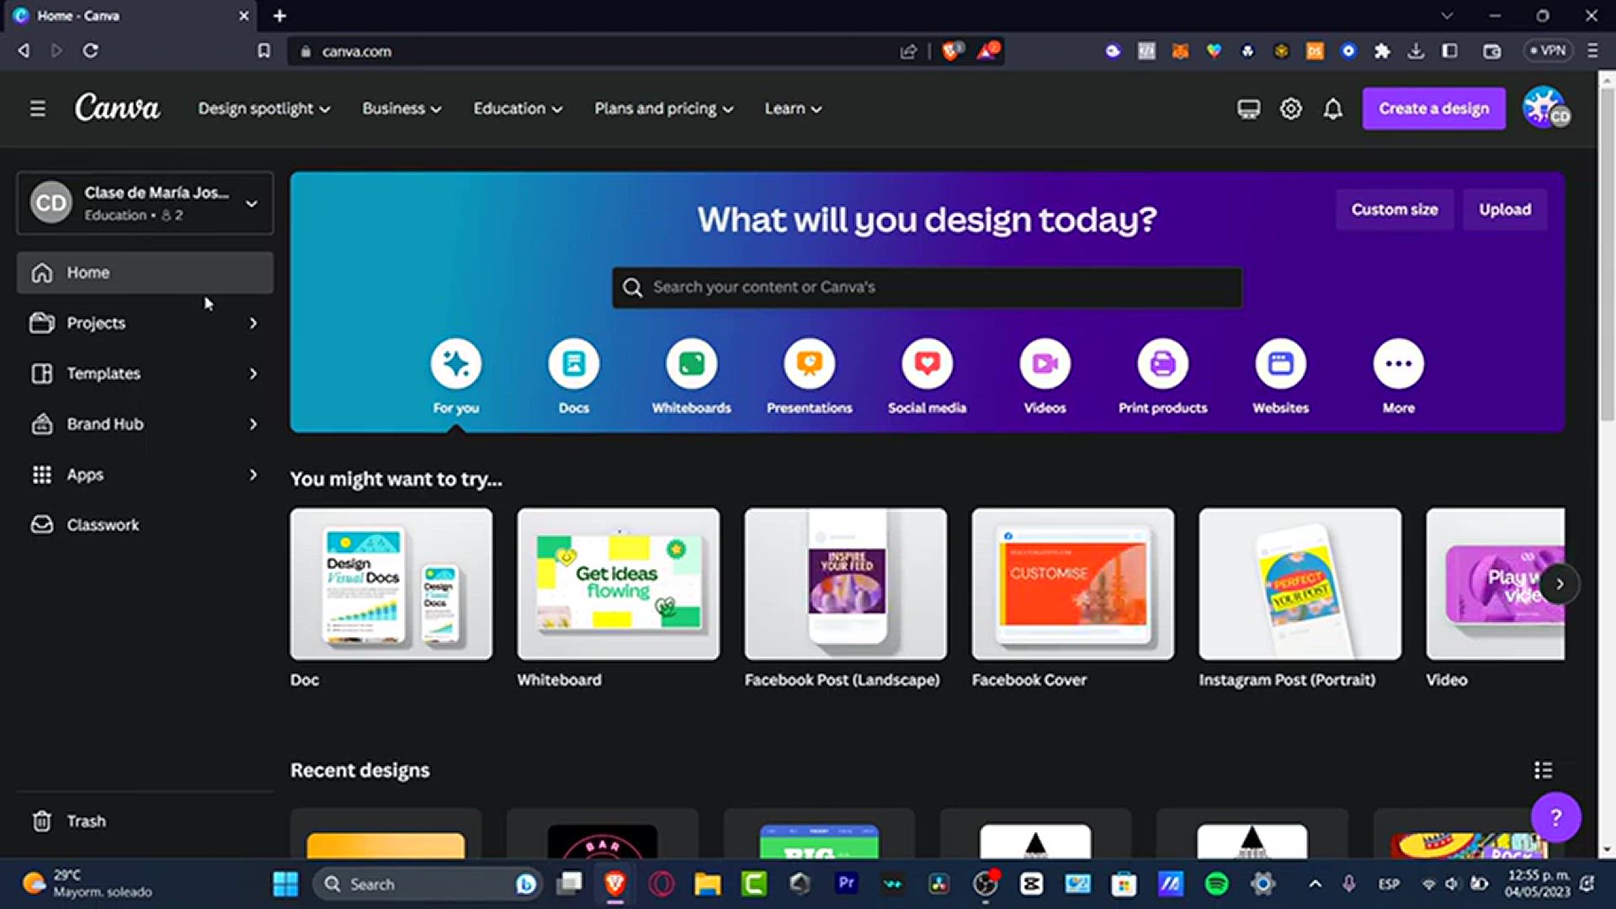Select the Presentations category icon
Viewport: 1616px width, 909px height.
tap(810, 364)
